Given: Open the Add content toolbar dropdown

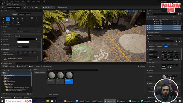Looking at the screenshot, I should [26, 7].
